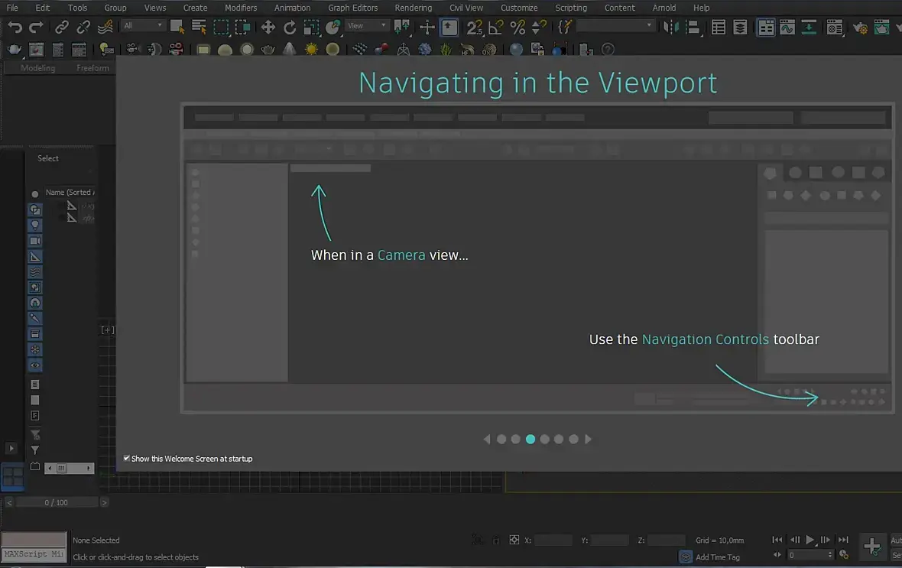This screenshot has width=902, height=568.
Task: Select the Select and Link chain tool
Action: tap(62, 27)
